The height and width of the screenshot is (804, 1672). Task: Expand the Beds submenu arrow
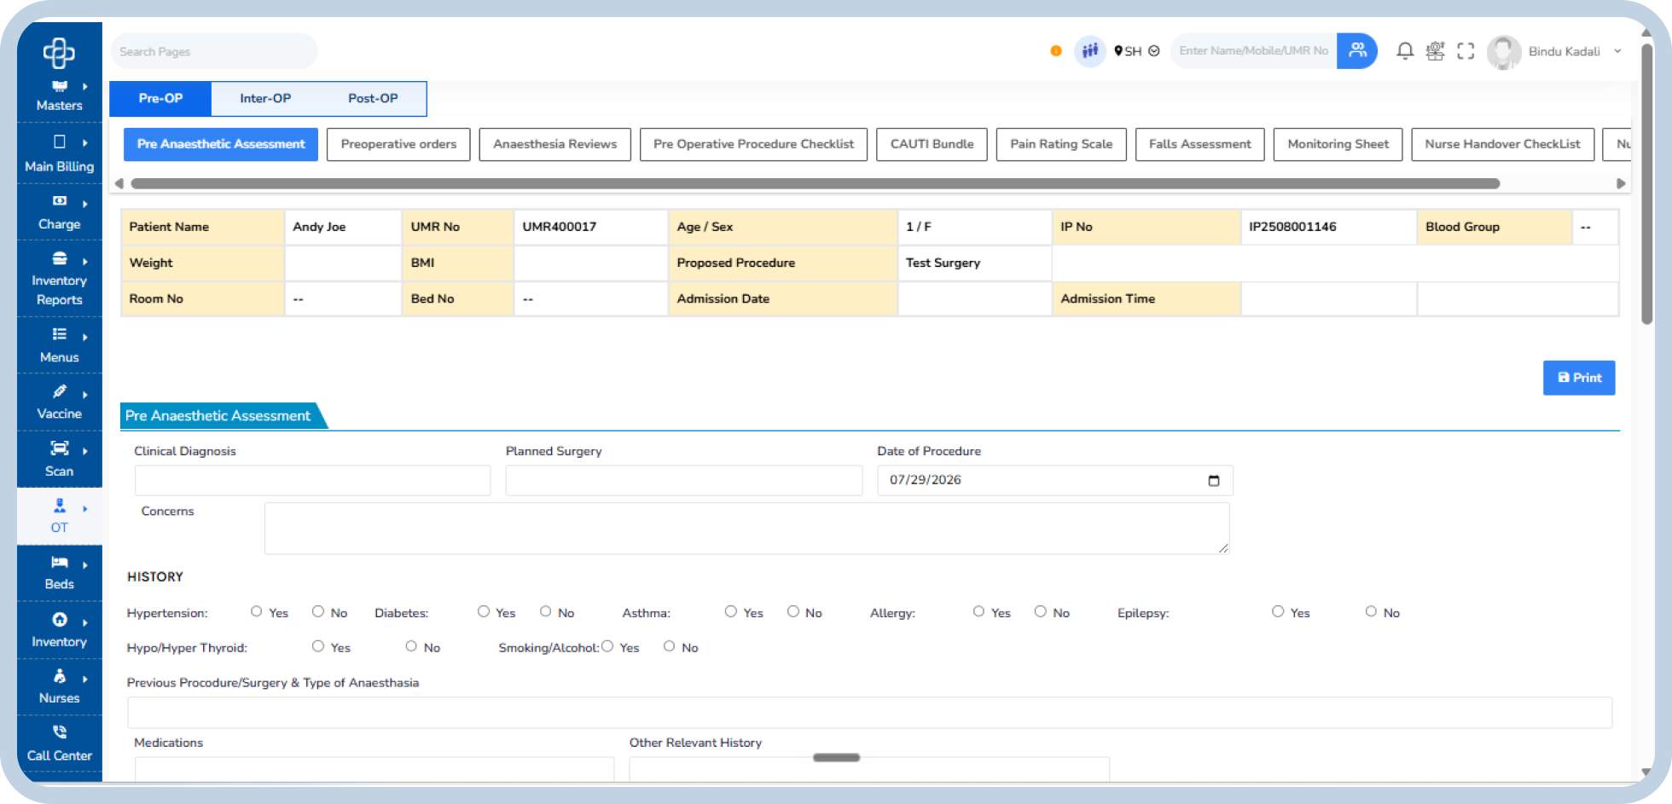click(85, 564)
